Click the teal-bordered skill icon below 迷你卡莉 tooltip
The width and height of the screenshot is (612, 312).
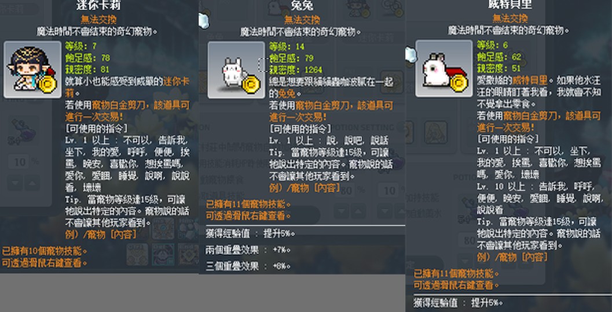(163, 254)
